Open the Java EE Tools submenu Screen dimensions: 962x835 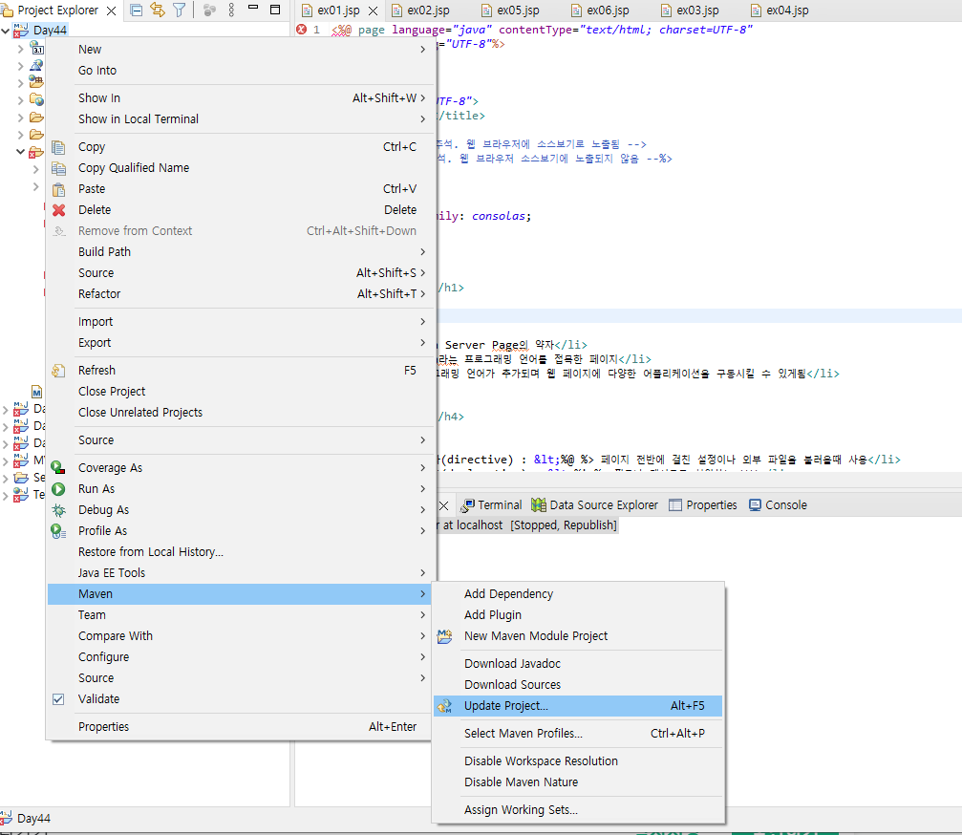(241, 573)
